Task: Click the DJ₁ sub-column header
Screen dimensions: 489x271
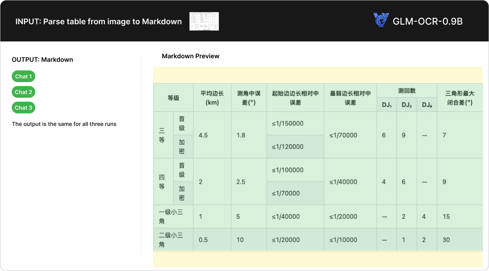Action: 386,105
